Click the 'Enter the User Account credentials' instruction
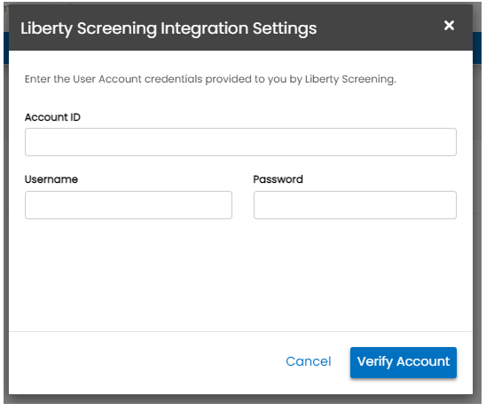This screenshot has width=486, height=411. (x=210, y=79)
